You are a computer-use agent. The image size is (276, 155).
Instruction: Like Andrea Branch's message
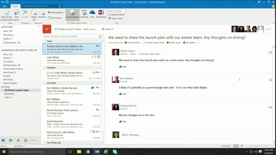click(122, 122)
